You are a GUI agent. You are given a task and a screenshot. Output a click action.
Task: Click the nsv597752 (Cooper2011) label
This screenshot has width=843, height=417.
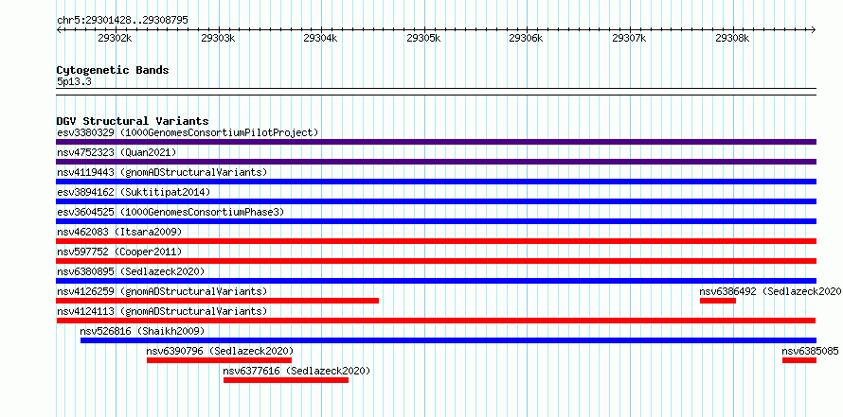point(119,252)
